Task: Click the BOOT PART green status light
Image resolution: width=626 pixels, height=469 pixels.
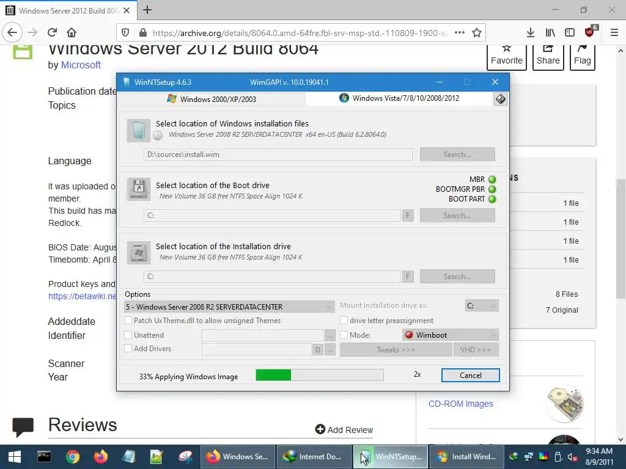Action: click(x=492, y=199)
